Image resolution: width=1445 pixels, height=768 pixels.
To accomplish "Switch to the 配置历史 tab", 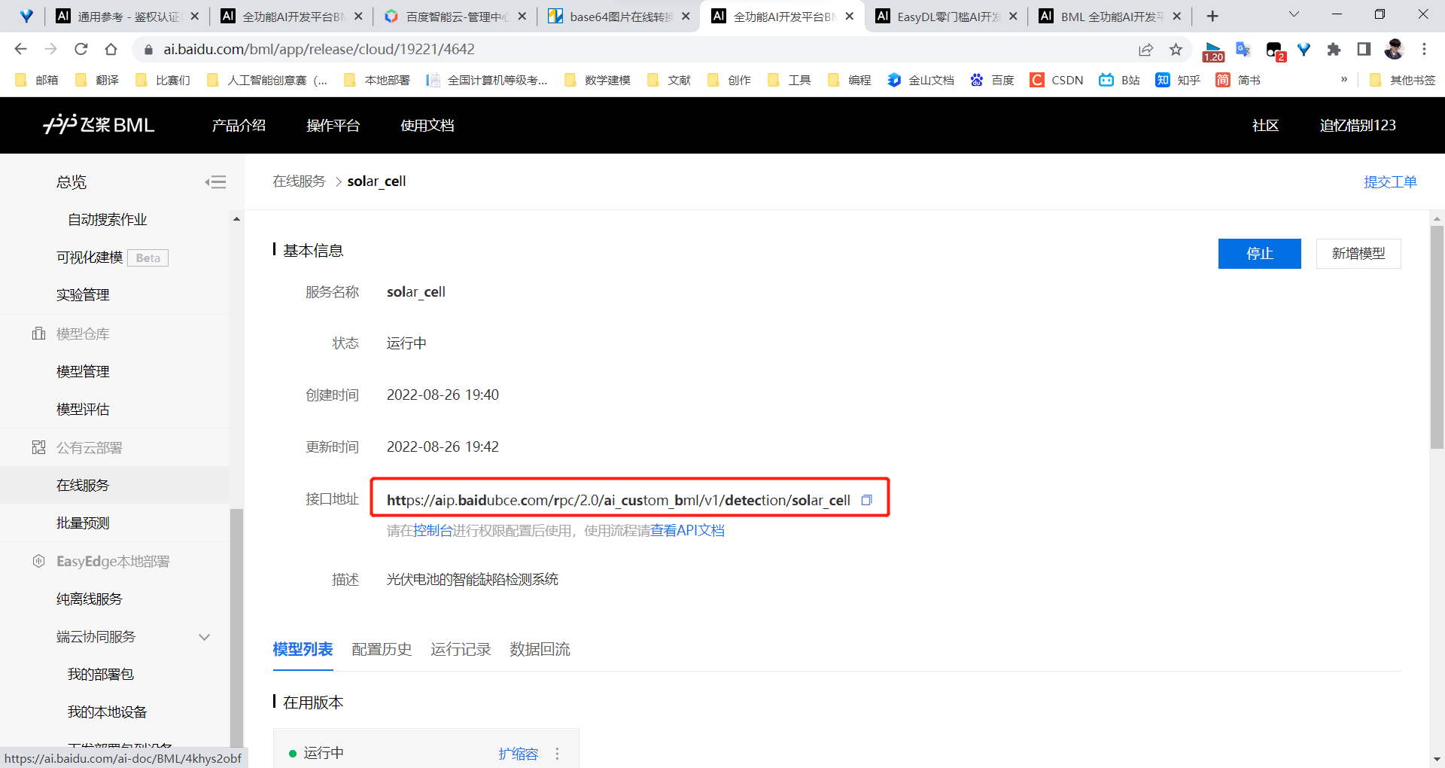I will coord(381,650).
